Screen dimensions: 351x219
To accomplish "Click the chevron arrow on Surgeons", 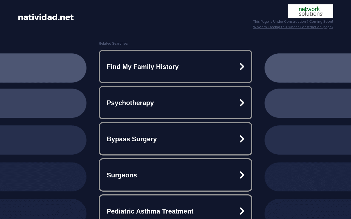I will coord(242,175).
